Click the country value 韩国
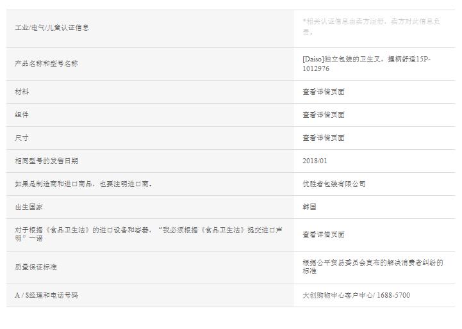Screen dimensions: 462x329 pos(309,207)
